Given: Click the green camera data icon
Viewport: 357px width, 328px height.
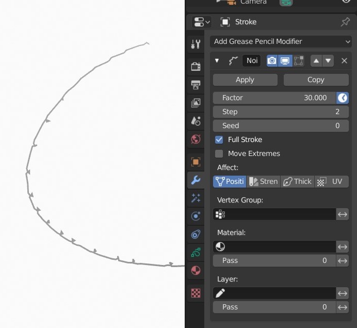Looking at the screenshot, I should click(x=286, y=3).
